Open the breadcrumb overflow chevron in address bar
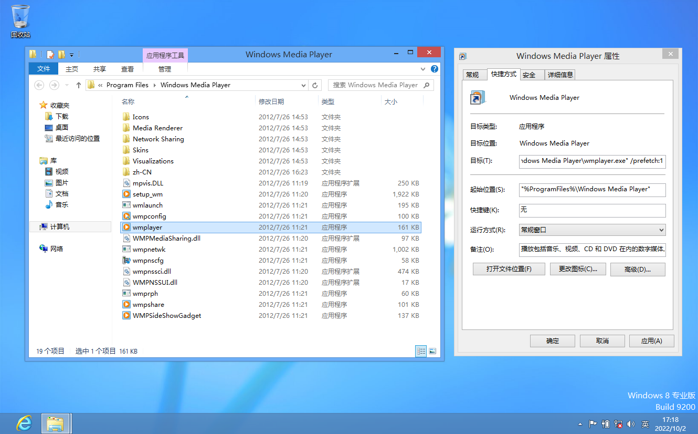Viewport: 698px width, 434px height. coord(100,85)
